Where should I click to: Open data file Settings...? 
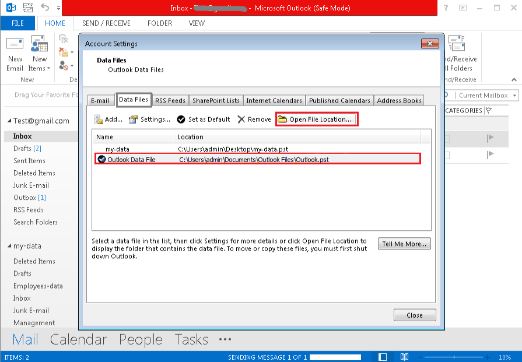[149, 120]
